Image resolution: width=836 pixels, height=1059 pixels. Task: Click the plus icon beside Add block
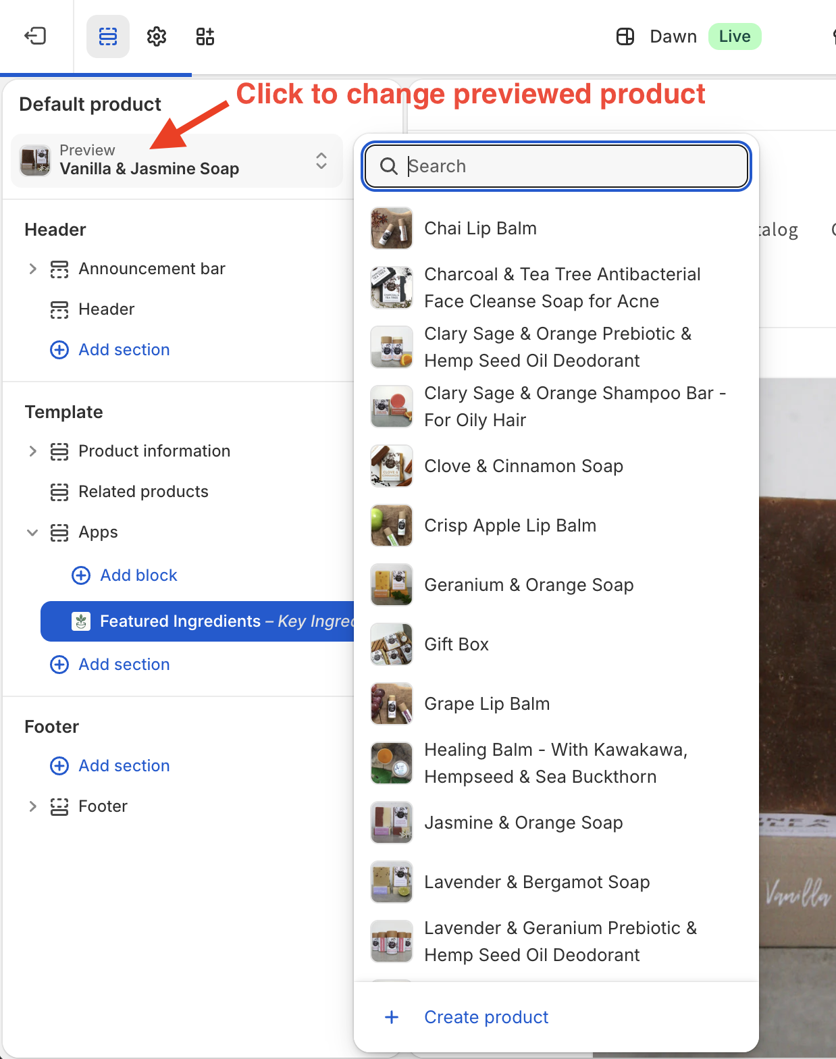tap(81, 575)
